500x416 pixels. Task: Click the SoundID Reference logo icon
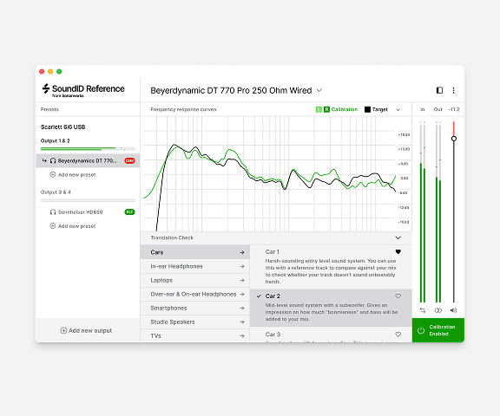46,88
